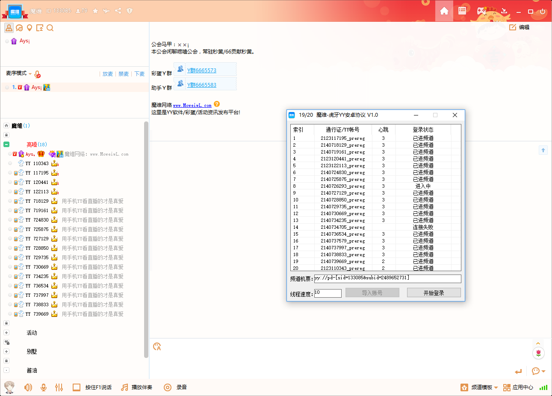Send the flower gift icon
552x396 pixels.
538,353
